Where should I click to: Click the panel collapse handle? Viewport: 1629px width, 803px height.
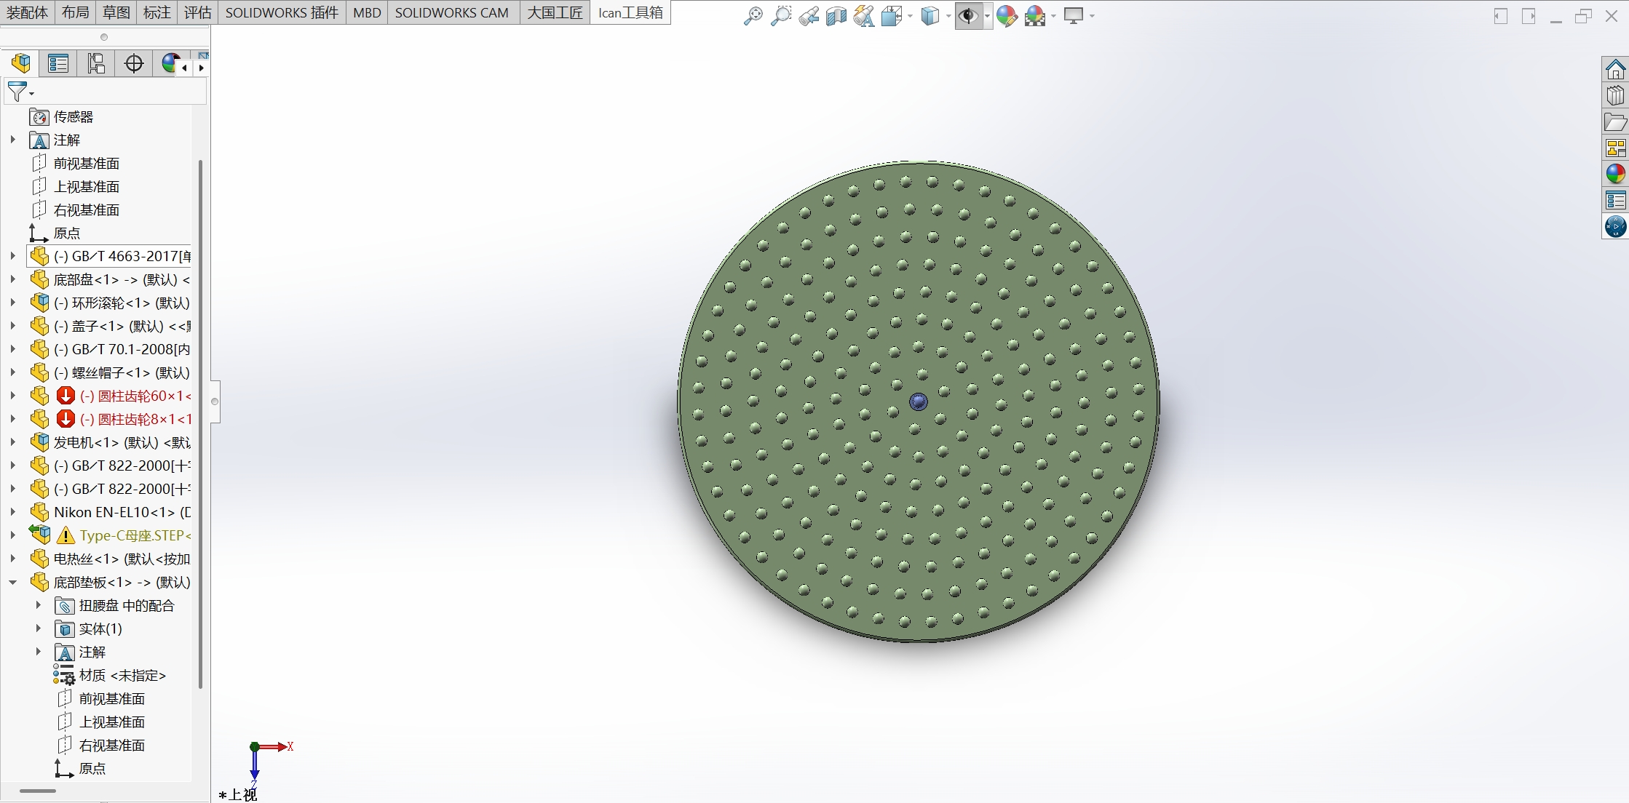click(215, 401)
